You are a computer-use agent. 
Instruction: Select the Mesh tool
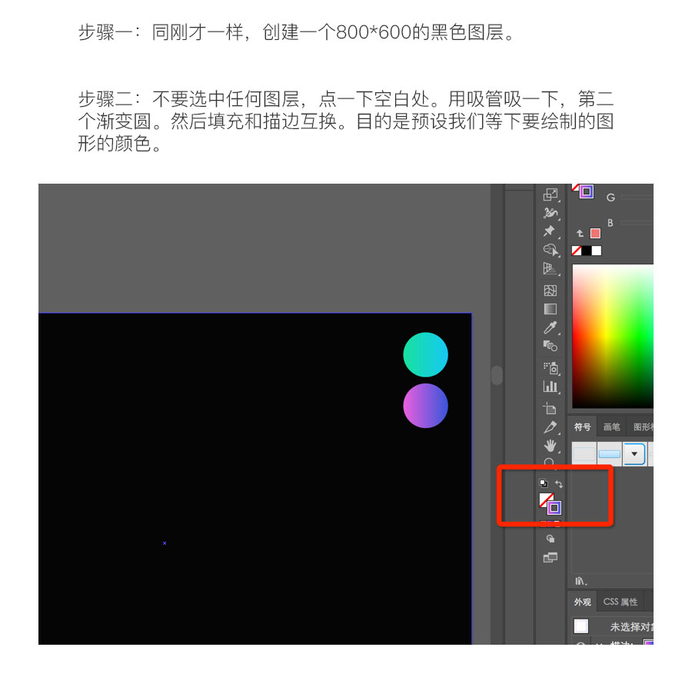(x=551, y=290)
